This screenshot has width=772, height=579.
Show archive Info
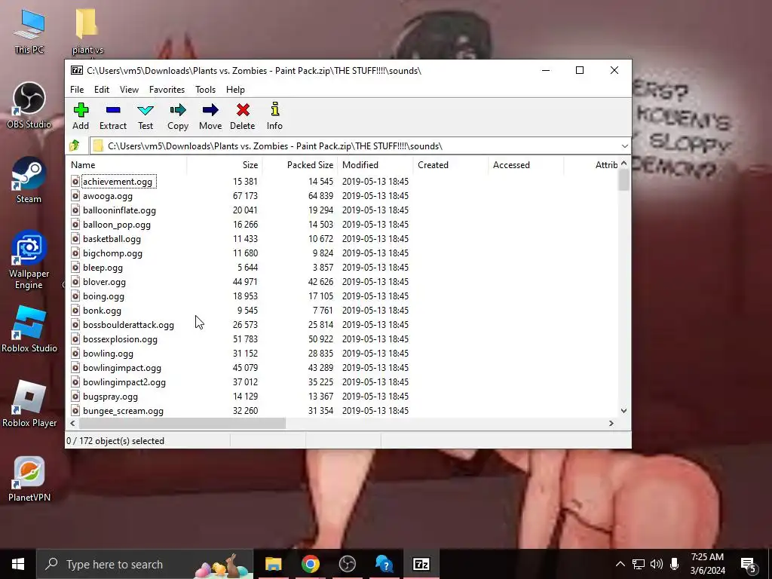pyautogui.click(x=274, y=116)
